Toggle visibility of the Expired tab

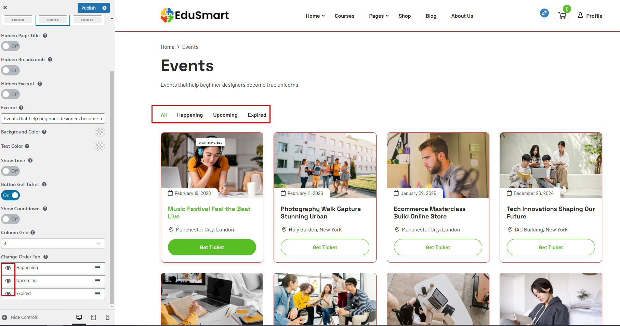(8, 294)
